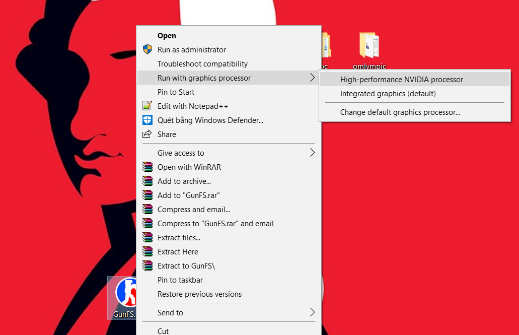Click the Windows Defender shield icon
This screenshot has width=519, height=335.
click(147, 120)
